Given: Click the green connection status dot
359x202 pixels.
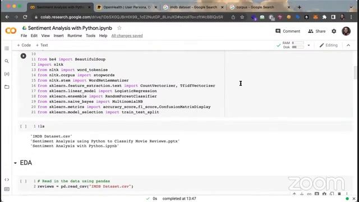Looking at the screenshot, I should click(x=347, y=199).
